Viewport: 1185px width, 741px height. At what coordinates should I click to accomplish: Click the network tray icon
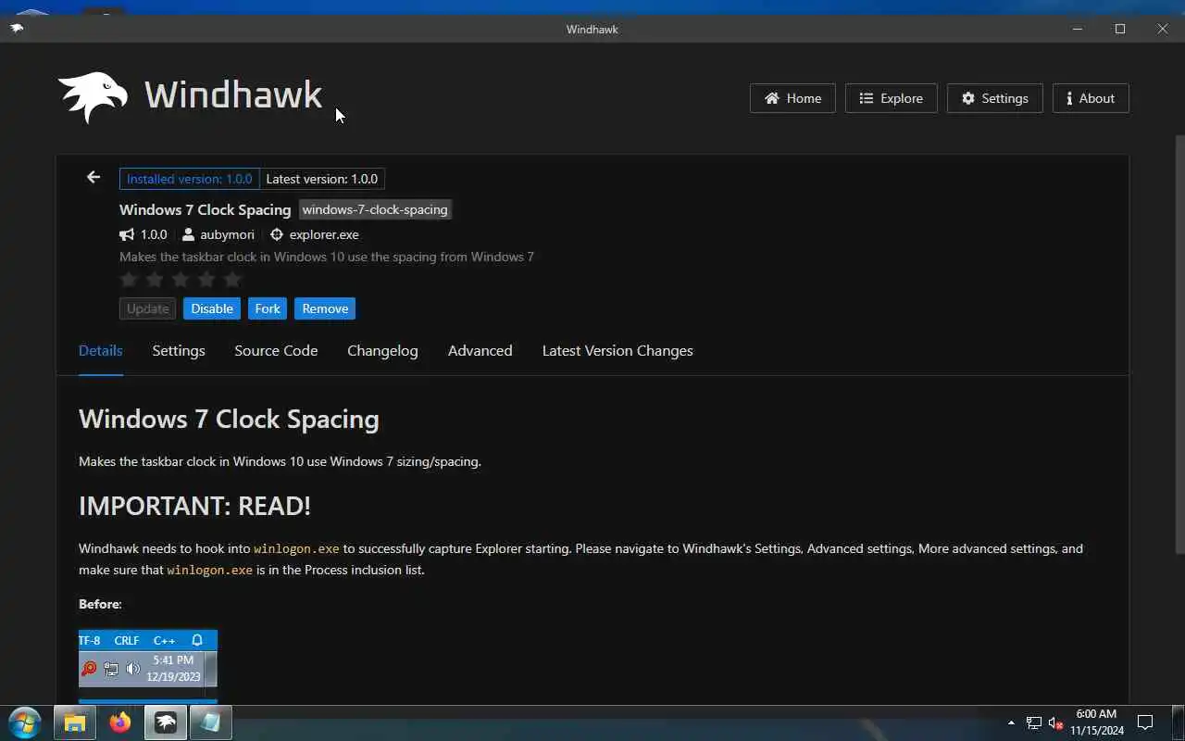pos(1033,722)
